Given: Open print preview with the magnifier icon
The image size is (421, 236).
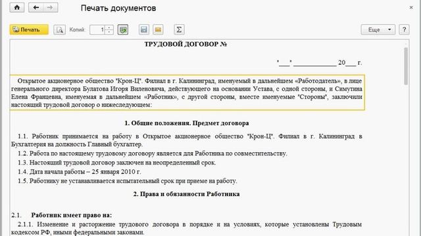Looking at the screenshot, I should [60, 29].
